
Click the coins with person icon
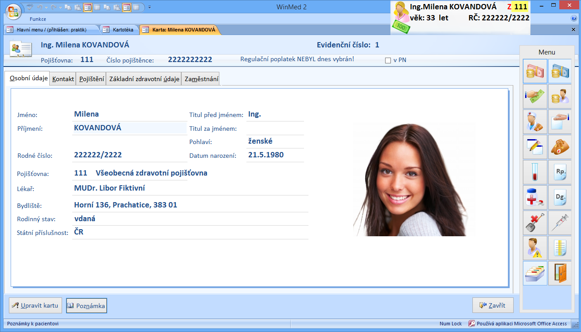560,97
